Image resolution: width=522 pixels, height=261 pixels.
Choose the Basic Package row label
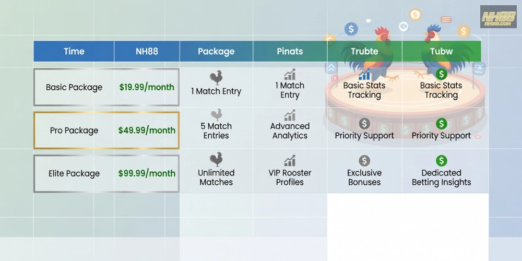pos(74,87)
